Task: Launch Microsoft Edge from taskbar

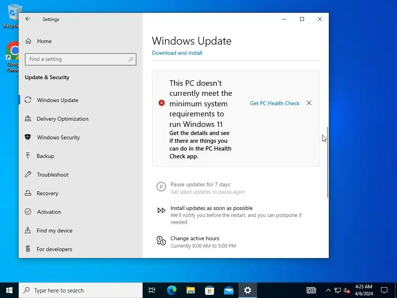Action: point(171,290)
